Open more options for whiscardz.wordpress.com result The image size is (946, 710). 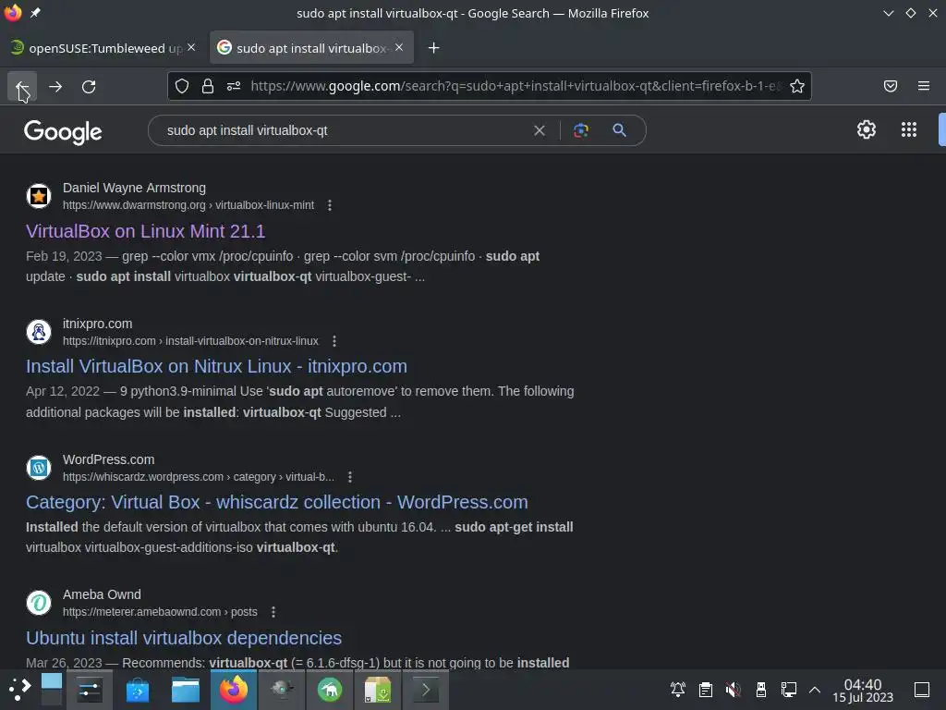coord(350,477)
